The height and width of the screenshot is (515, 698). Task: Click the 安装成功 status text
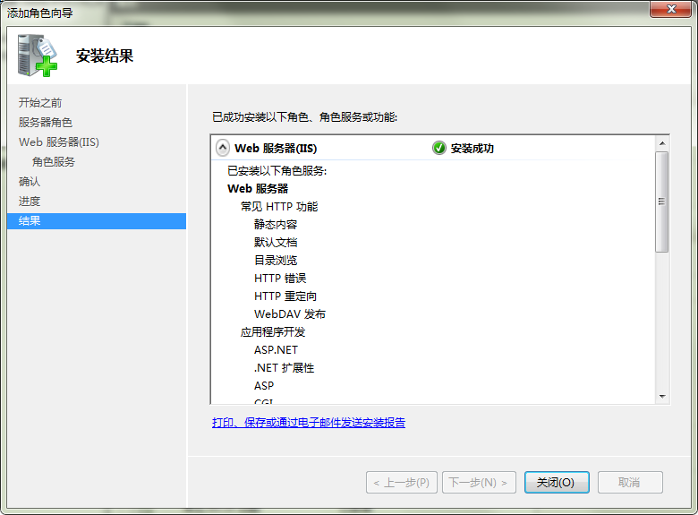(x=472, y=148)
